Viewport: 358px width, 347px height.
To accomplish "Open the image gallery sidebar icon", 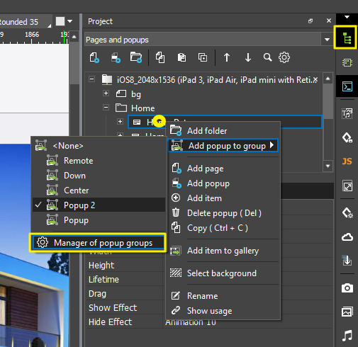I will click(347, 312).
